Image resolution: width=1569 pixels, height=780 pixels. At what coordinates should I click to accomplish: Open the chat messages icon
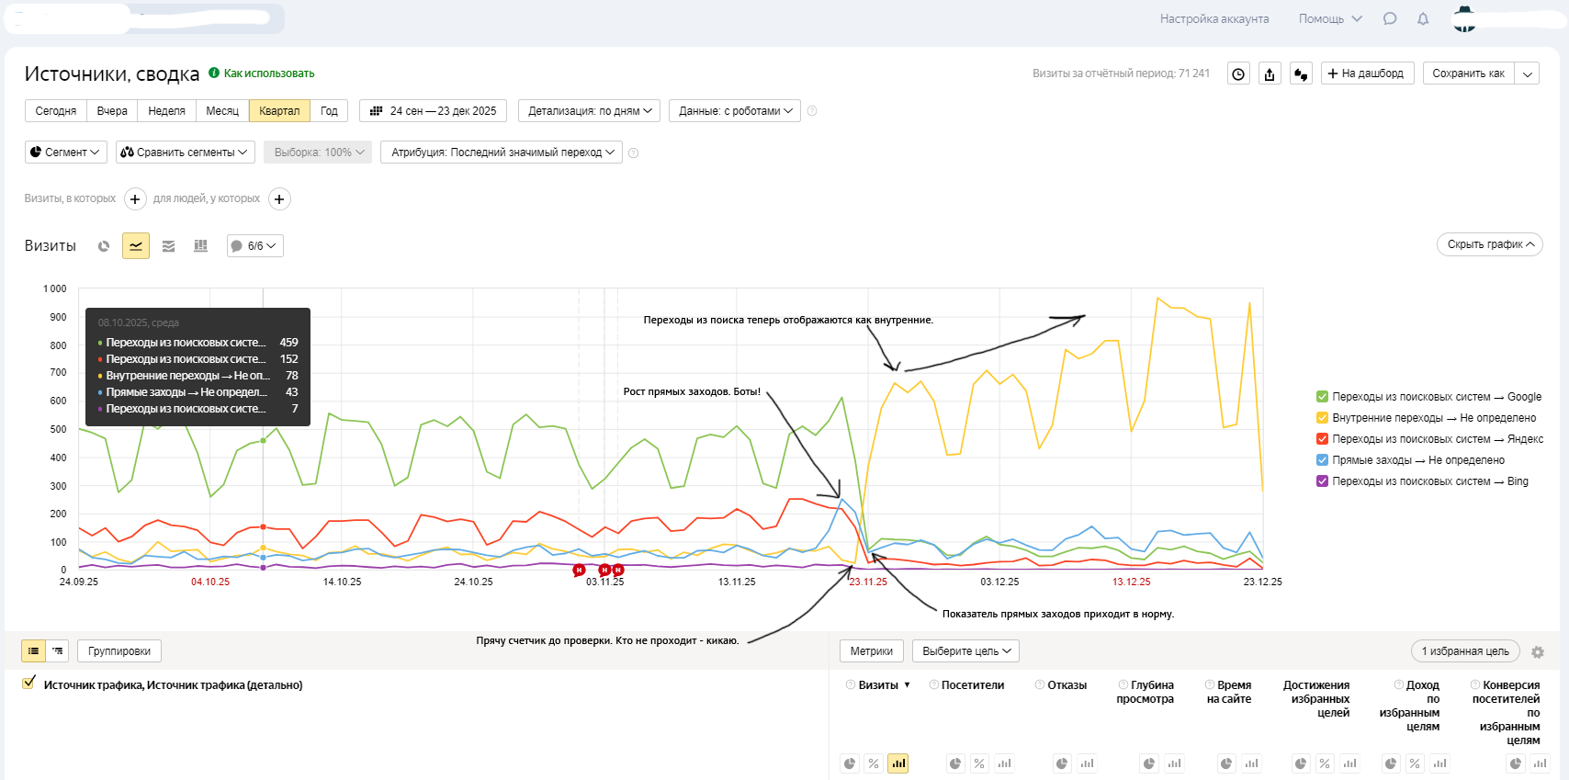click(x=1390, y=19)
